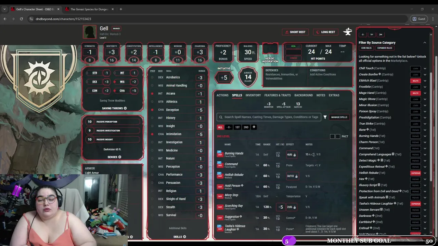
Task: Open Marketplace link
Action: point(399,61)
